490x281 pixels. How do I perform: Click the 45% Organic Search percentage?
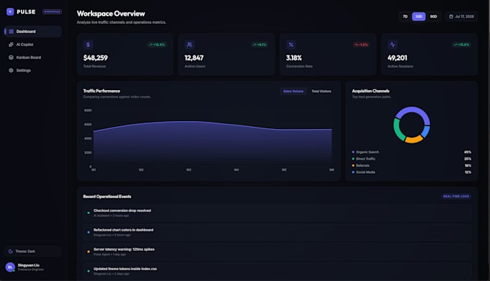pyautogui.click(x=468, y=152)
